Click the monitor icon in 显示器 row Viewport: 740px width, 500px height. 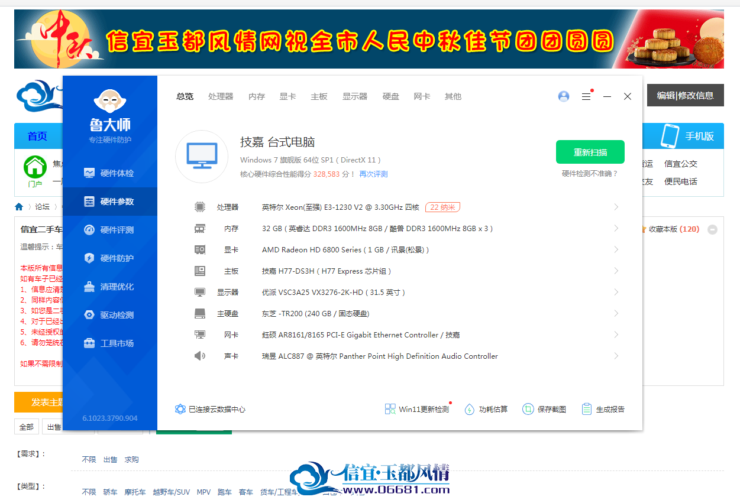click(200, 292)
